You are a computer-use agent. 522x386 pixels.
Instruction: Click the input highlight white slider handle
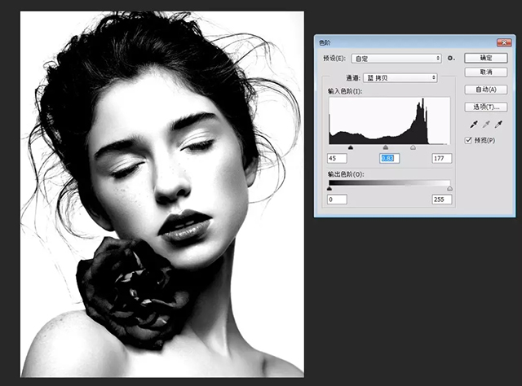point(413,147)
